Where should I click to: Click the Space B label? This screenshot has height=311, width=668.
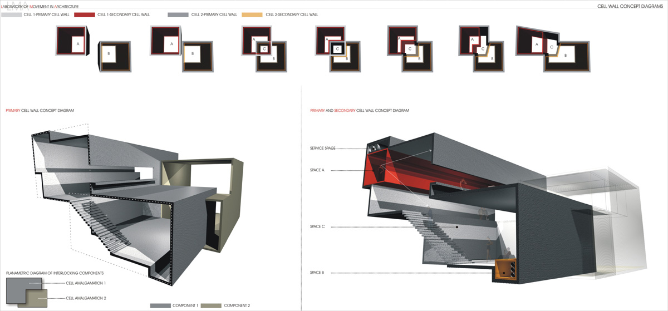coord(317,273)
